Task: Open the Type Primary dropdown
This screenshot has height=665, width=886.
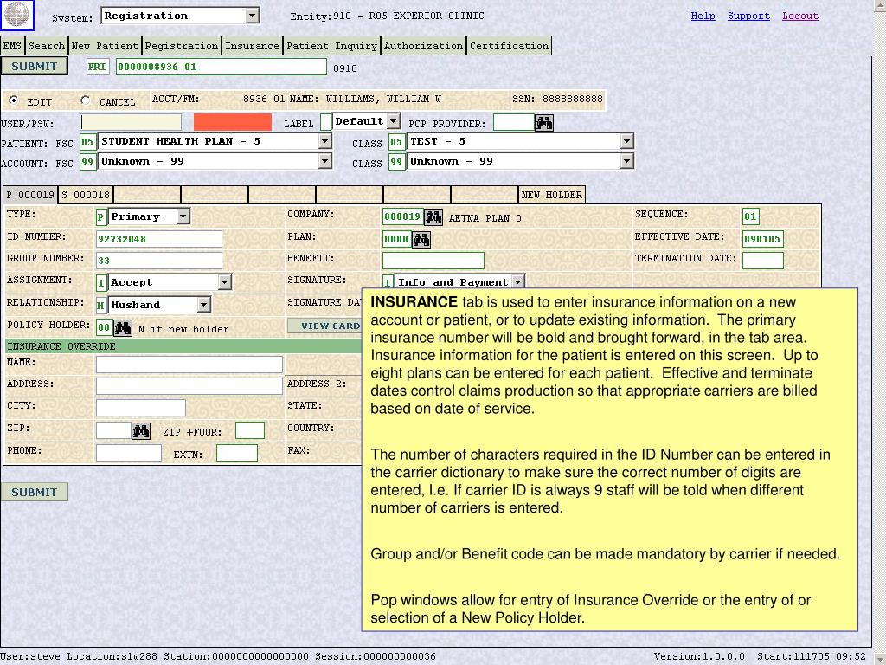Action: coord(183,216)
